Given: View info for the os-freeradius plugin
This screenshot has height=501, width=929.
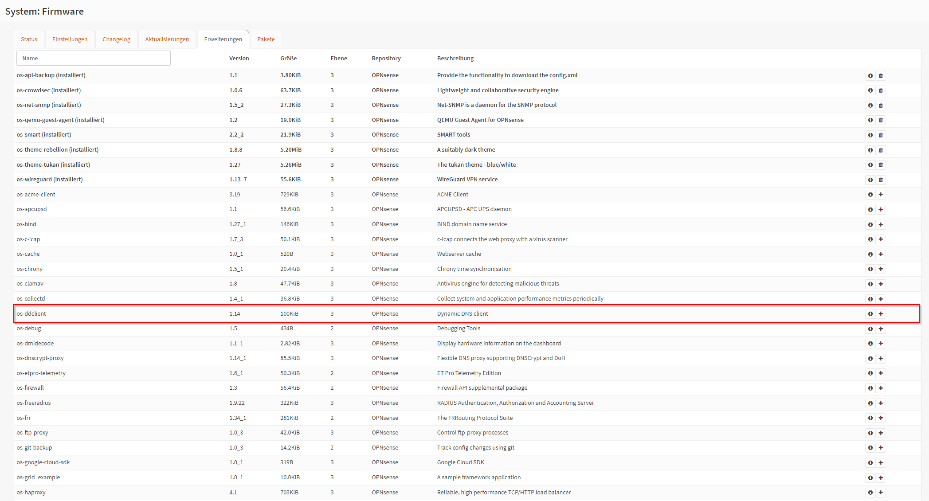Looking at the screenshot, I should [x=870, y=403].
